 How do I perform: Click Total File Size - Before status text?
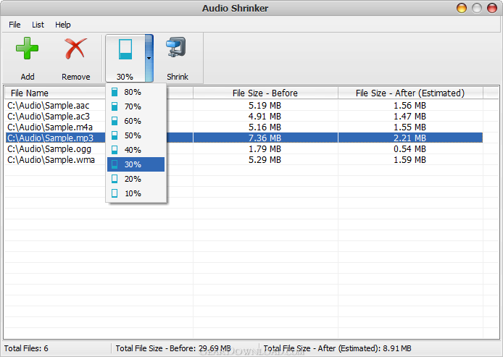[x=173, y=348]
